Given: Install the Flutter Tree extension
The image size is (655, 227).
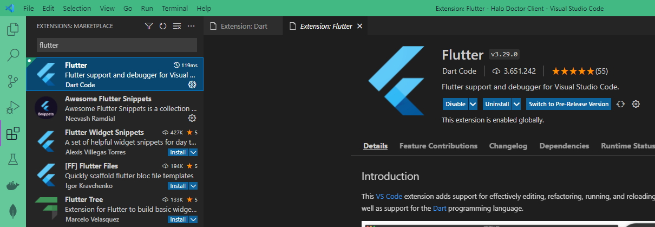Looking at the screenshot, I should click(x=178, y=219).
